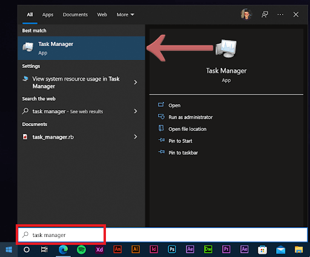
Task: Expand arrow for task_manager.rb
Action: [136, 137]
